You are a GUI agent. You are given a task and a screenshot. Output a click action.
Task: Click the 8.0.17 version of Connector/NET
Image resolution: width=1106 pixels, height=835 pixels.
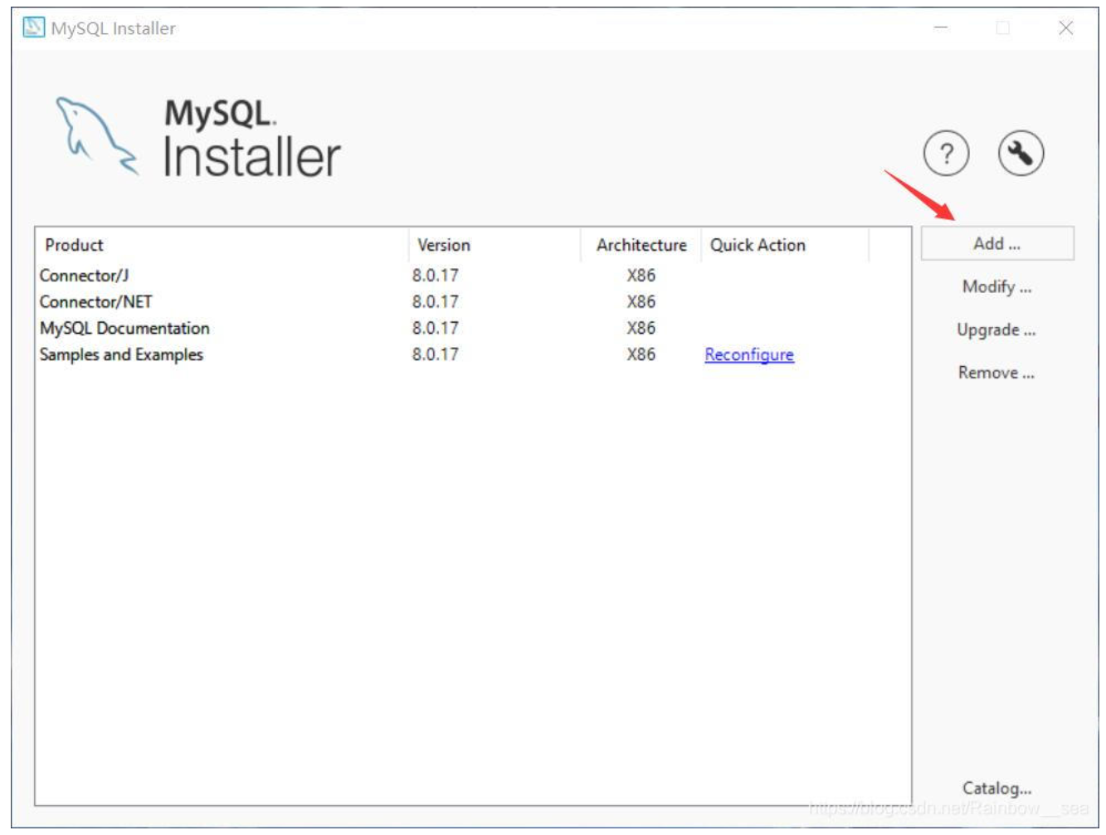(x=436, y=302)
